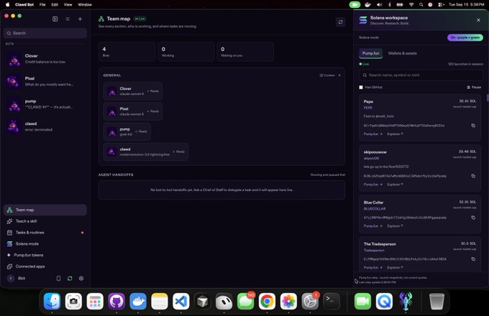Open Terminal from the Dock

tap(332, 301)
